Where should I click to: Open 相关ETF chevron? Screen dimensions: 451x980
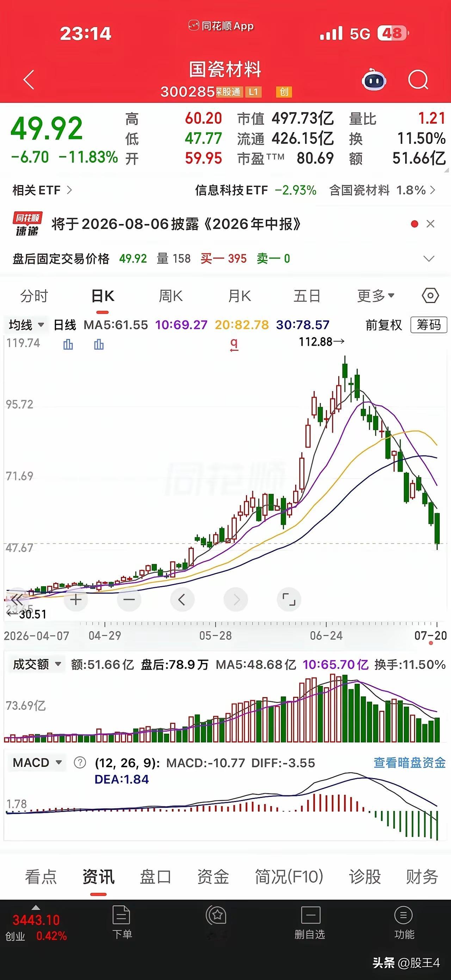click(x=69, y=190)
